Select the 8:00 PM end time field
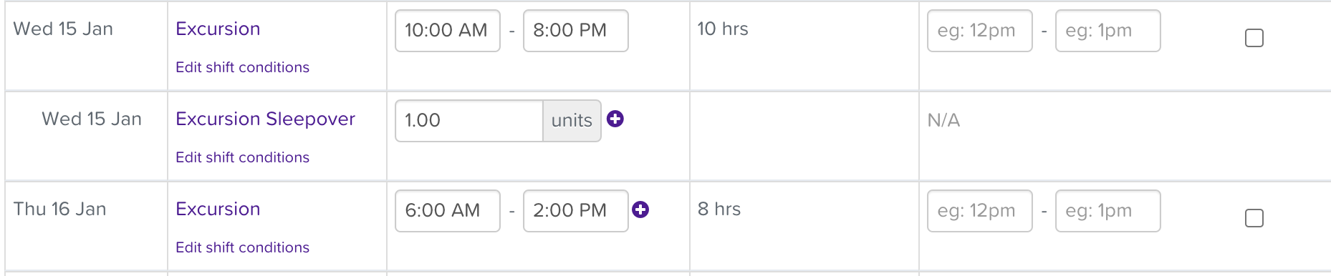This screenshot has width=1331, height=276. (576, 31)
